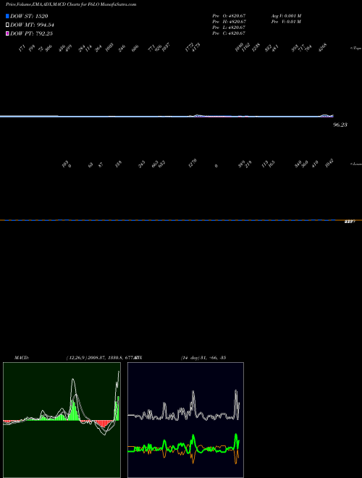Click the 'Pre H: 4820.67' value
Screen dimensions: 362x478
(229, 22)
